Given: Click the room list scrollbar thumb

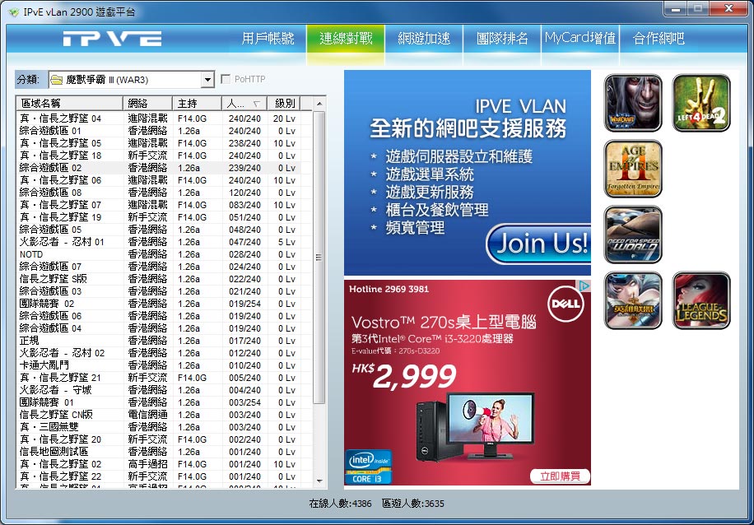Looking at the screenshot, I should (x=319, y=258).
